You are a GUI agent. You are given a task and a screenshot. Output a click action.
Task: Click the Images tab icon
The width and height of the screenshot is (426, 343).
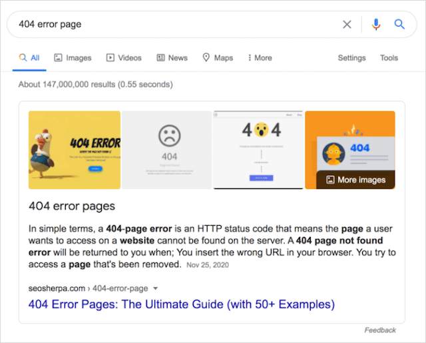coord(58,58)
